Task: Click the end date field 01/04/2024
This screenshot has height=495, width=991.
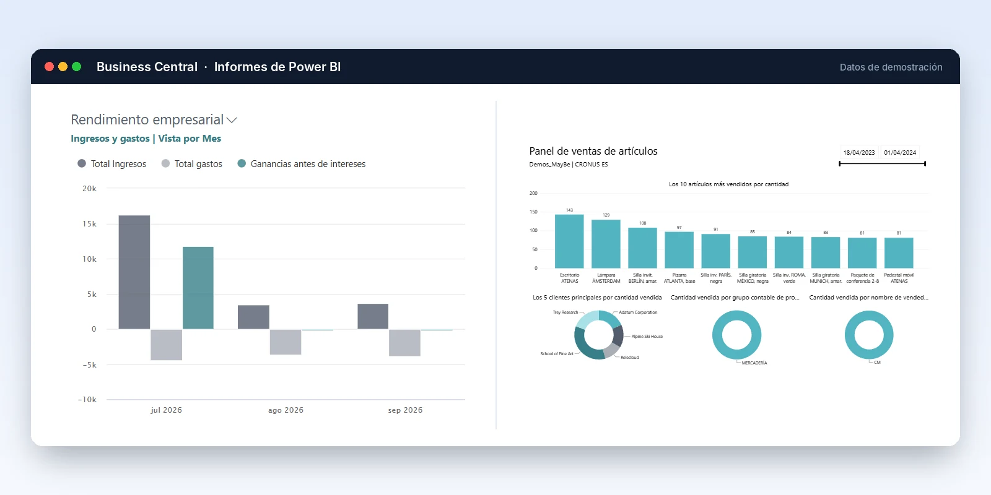Action: (x=900, y=152)
